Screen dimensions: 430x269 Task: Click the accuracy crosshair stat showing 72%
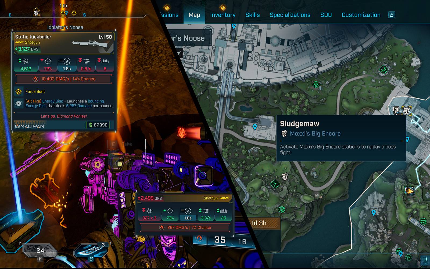48,65
